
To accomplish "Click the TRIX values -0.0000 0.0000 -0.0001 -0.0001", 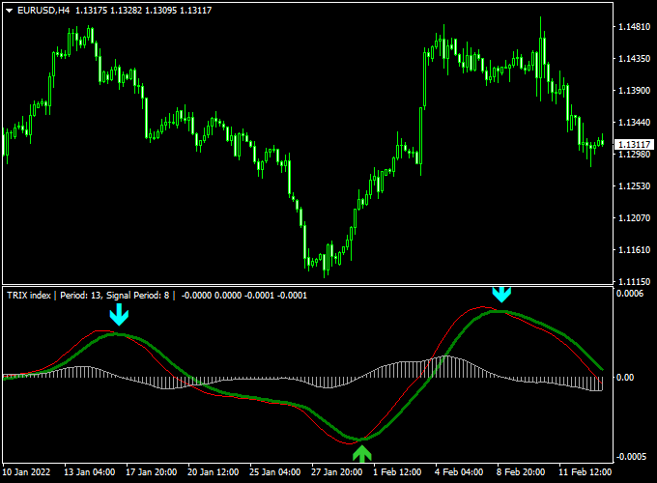I will click(244, 296).
